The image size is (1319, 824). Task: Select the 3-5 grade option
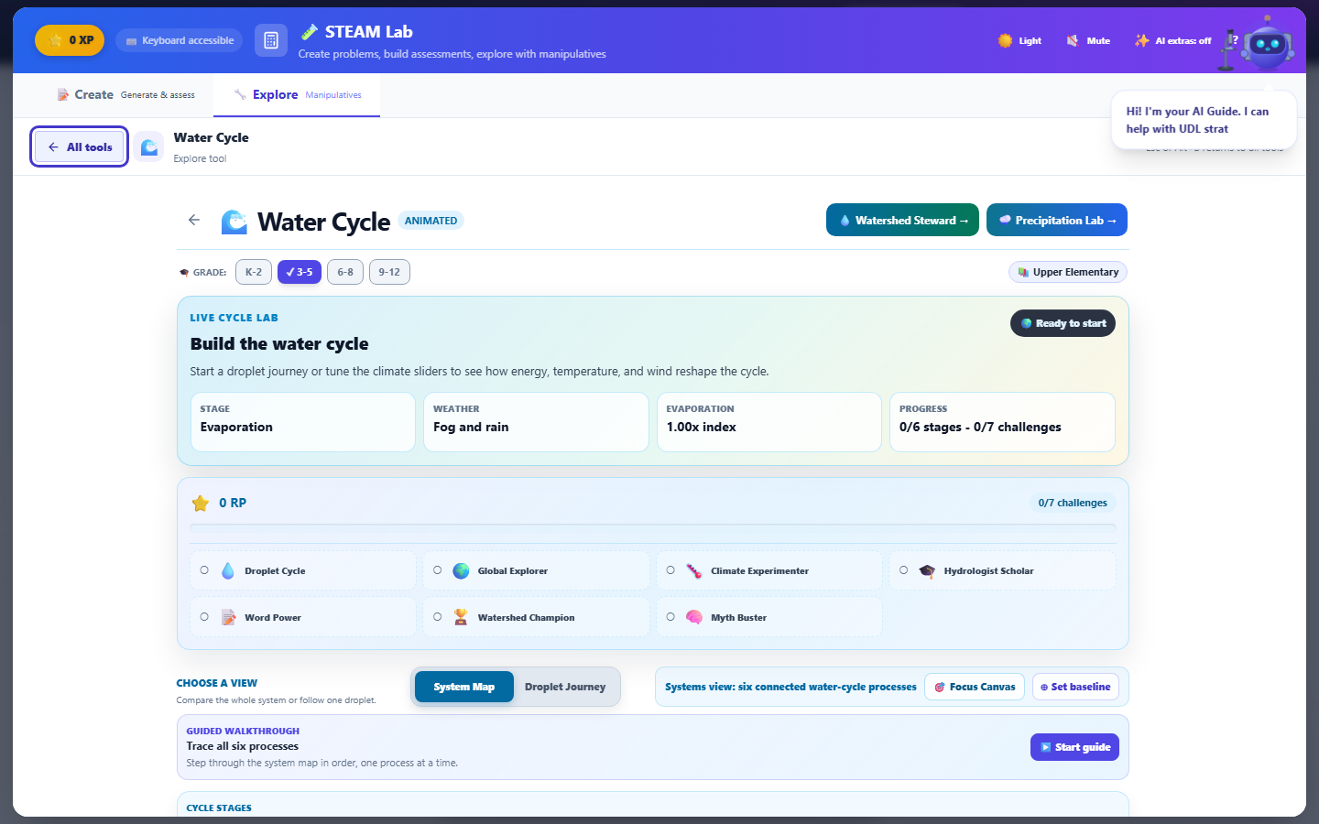pos(300,272)
